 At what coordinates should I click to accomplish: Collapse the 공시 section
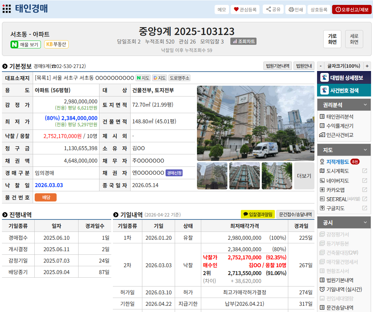(344, 223)
